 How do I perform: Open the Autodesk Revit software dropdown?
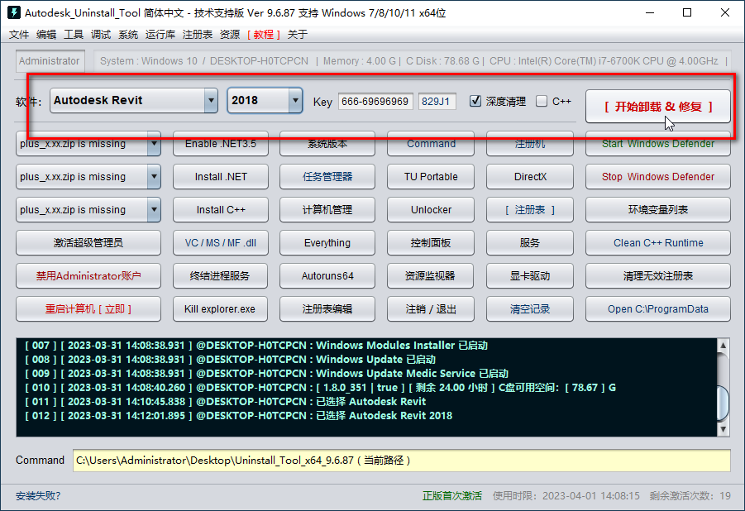(x=211, y=100)
